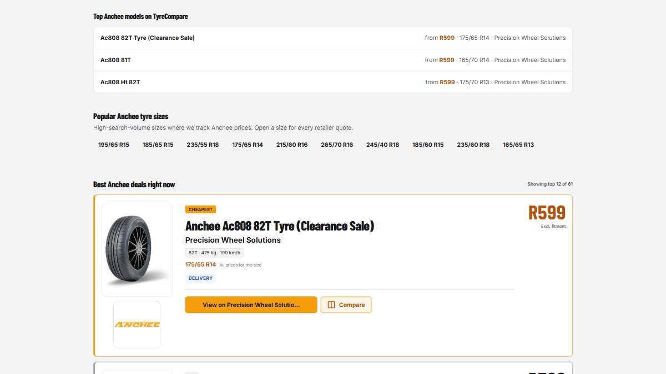Click the View on Precision Wheel Solutions button
The height and width of the screenshot is (374, 666).
(251, 305)
